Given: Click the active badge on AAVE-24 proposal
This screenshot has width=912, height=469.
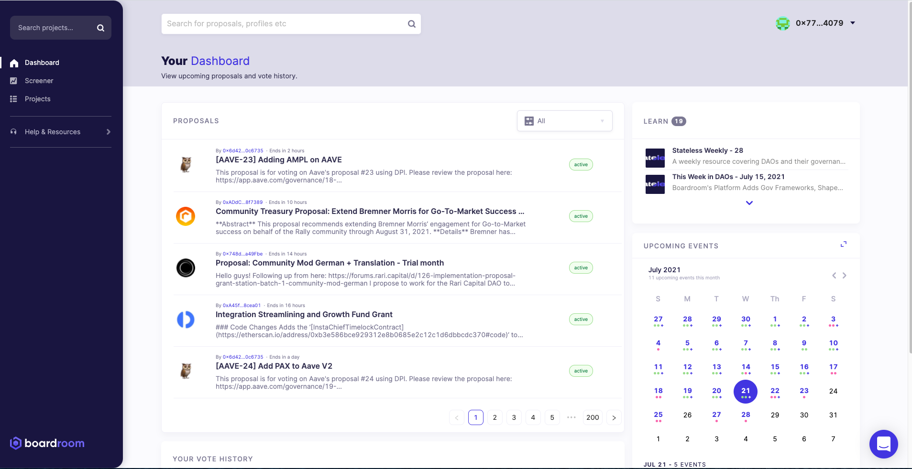Looking at the screenshot, I should (x=581, y=371).
